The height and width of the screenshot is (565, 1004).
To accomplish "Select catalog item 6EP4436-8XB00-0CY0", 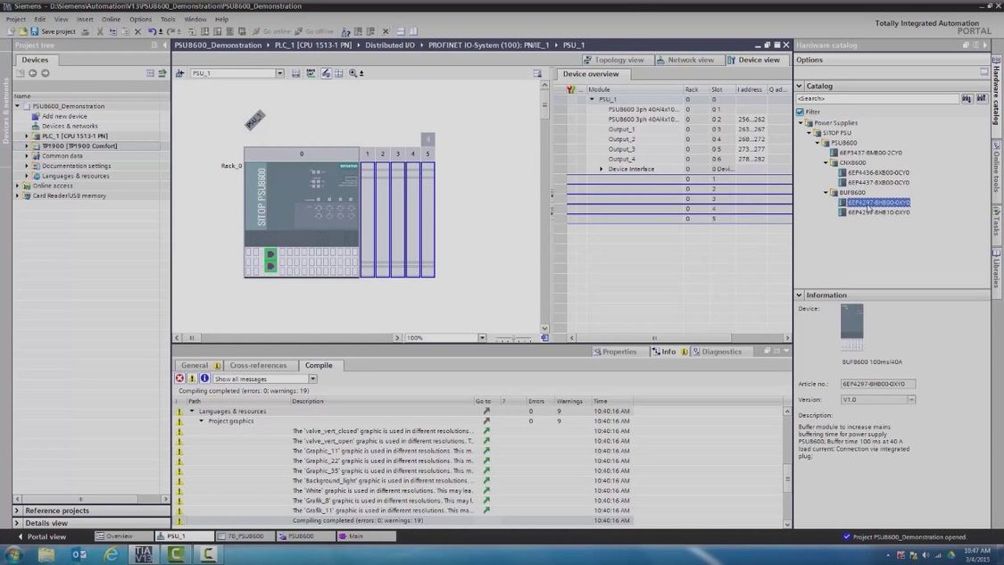I will pos(878,172).
